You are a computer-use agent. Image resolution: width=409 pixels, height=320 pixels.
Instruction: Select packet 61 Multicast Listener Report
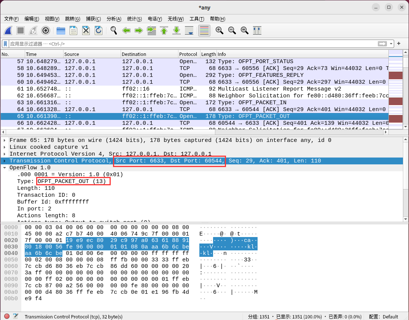tap(194, 89)
